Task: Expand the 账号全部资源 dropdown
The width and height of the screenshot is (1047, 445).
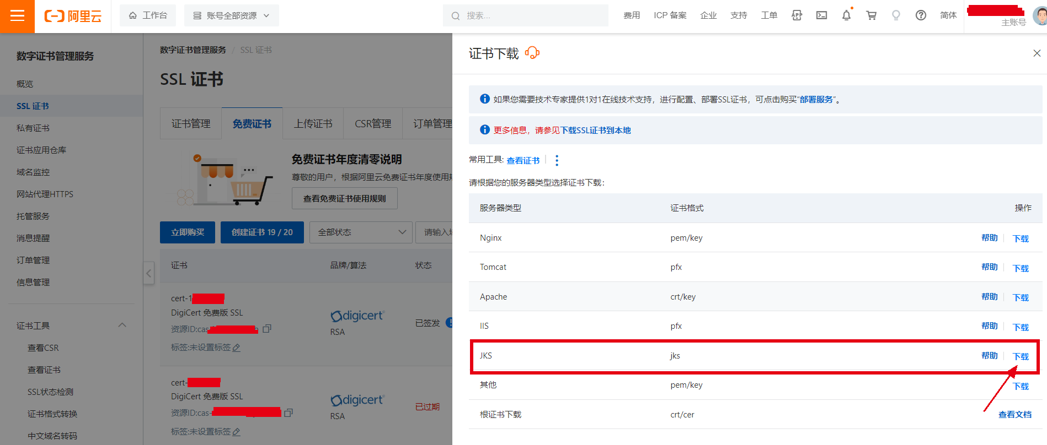Action: pyautogui.click(x=231, y=15)
